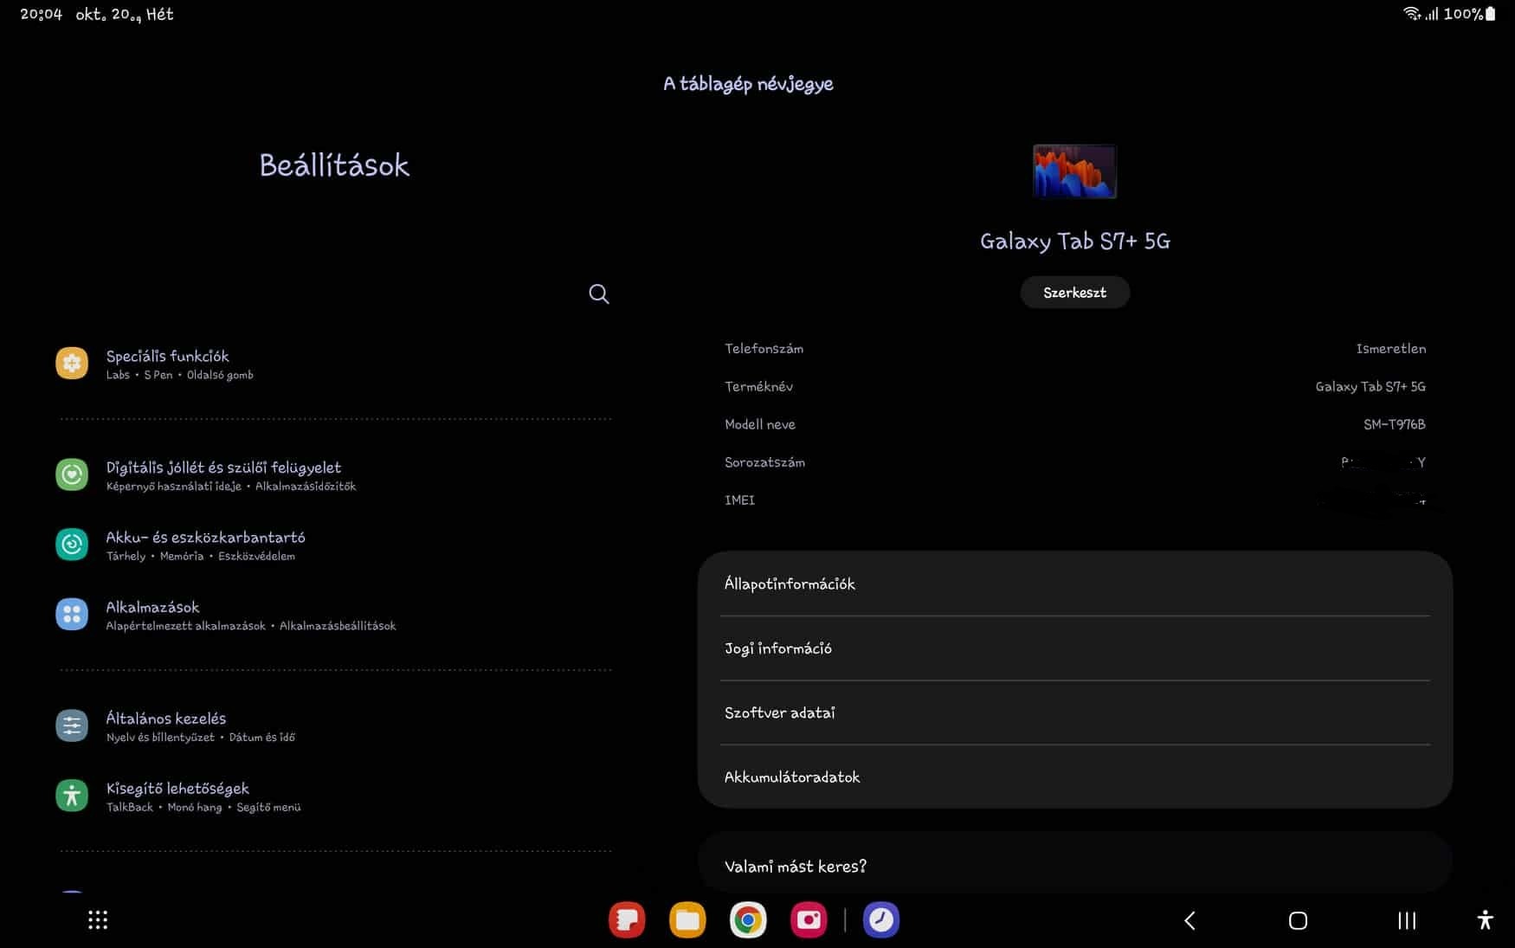Launch Chrome from the taskbar

[748, 919]
